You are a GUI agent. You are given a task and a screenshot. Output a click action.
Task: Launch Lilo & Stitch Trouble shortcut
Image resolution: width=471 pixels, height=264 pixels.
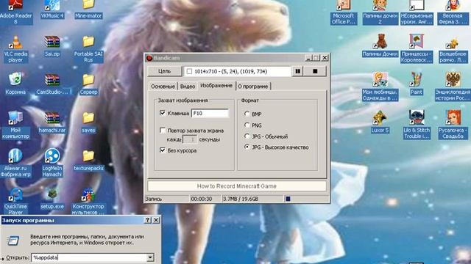pyautogui.click(x=417, y=118)
